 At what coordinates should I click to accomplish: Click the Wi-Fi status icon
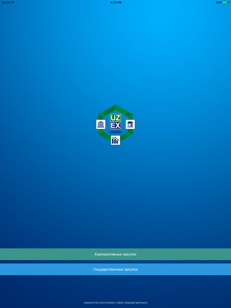pyautogui.click(x=13, y=2)
